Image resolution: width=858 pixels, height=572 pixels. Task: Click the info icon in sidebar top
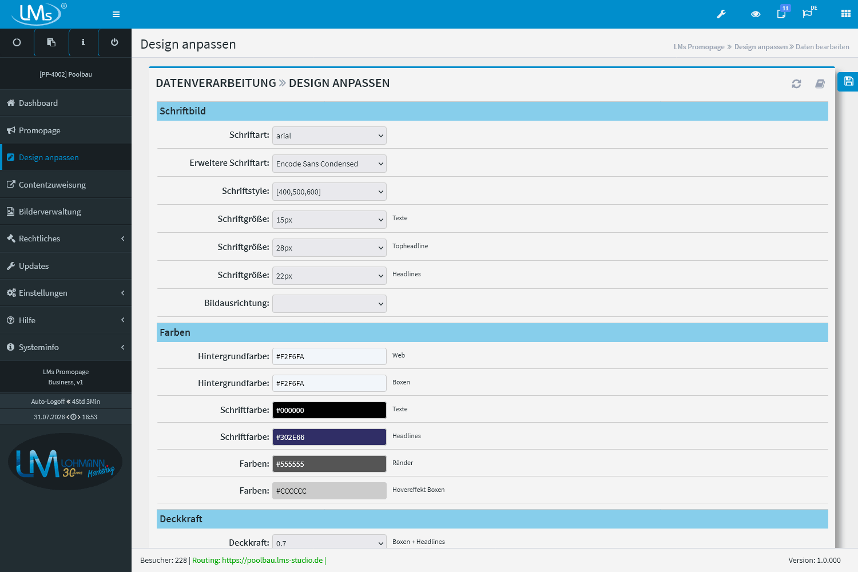(83, 42)
